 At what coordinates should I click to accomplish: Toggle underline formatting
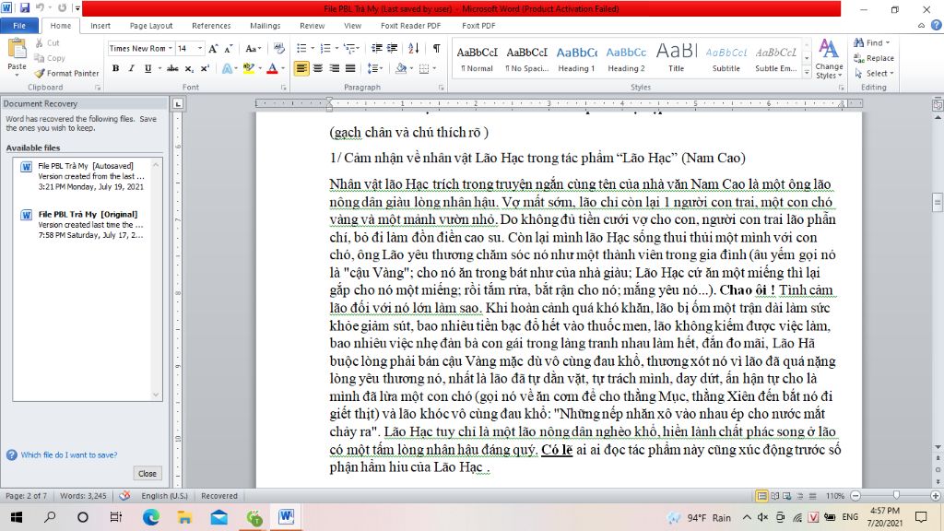click(x=147, y=68)
